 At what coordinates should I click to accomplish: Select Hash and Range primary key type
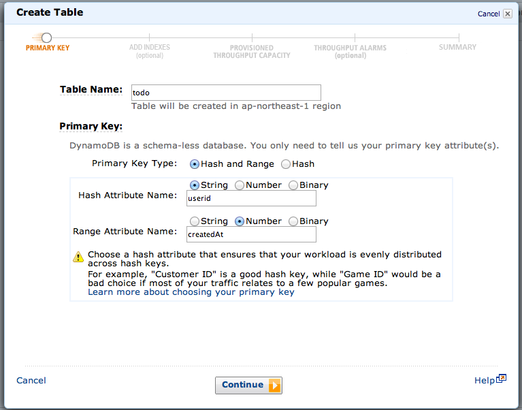[195, 164]
